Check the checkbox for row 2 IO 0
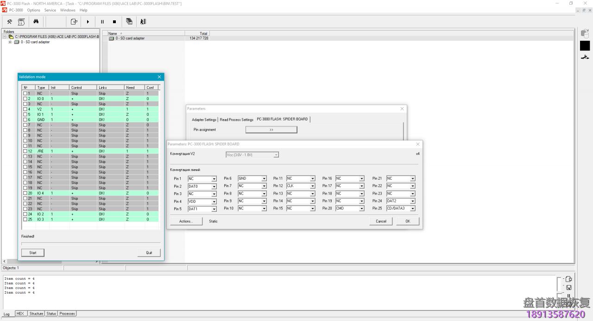 click(x=25, y=99)
